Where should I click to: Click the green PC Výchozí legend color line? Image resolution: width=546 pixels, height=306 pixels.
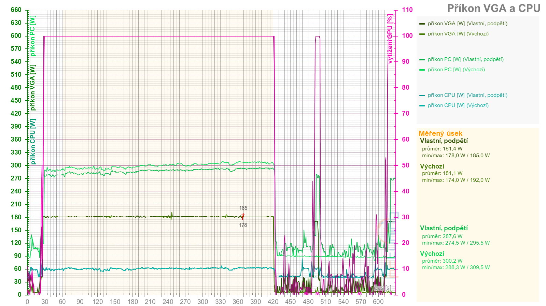[422, 70]
